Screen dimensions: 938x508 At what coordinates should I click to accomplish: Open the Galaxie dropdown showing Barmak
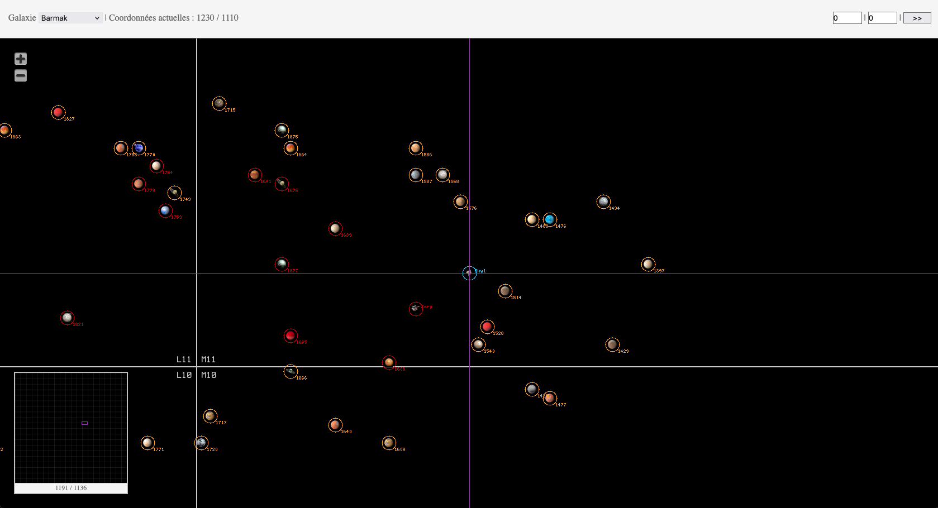pos(70,18)
